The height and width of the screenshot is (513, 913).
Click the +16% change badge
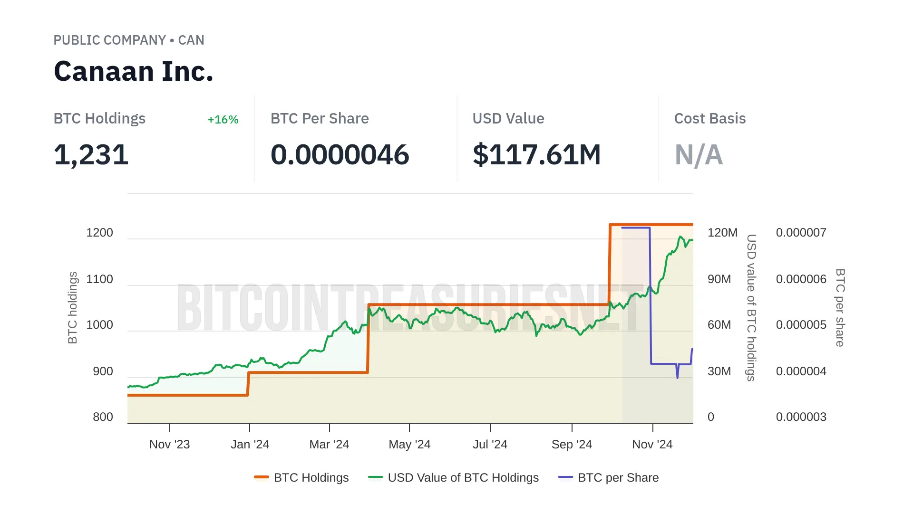[x=223, y=119]
